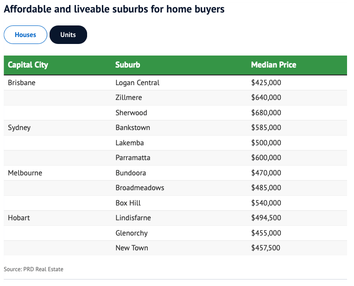
Task: Click the Logan Central suburb cell
Action: tap(138, 83)
